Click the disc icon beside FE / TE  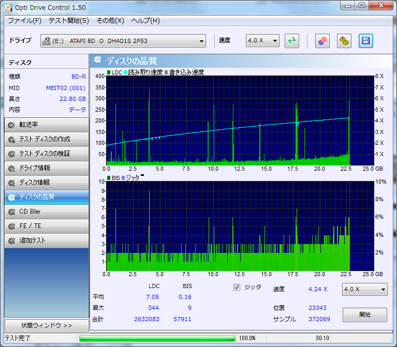coord(11,226)
